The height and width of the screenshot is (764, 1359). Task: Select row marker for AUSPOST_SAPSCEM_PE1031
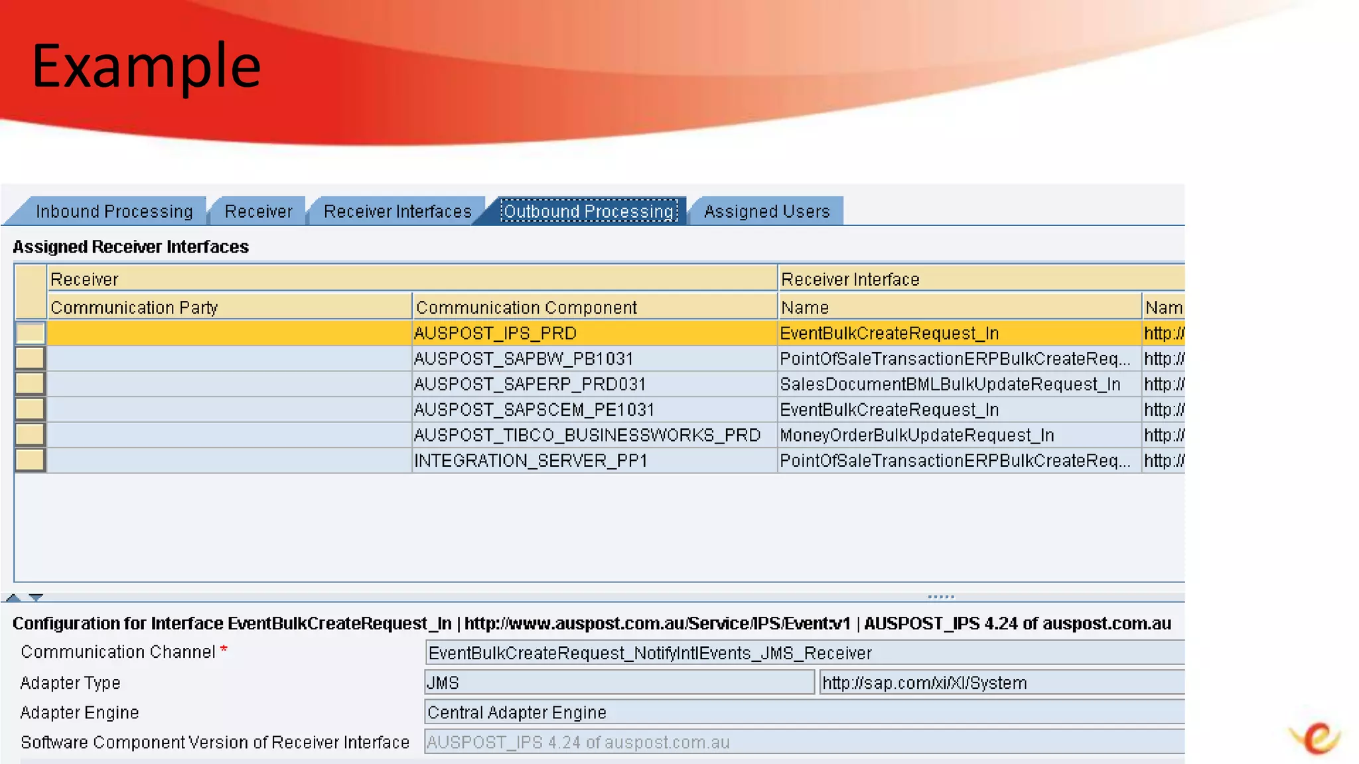pyautogui.click(x=30, y=409)
